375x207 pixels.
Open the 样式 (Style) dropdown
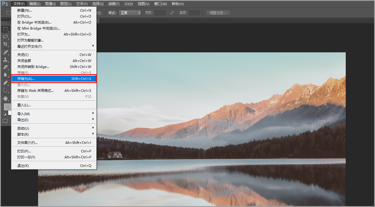point(130,13)
